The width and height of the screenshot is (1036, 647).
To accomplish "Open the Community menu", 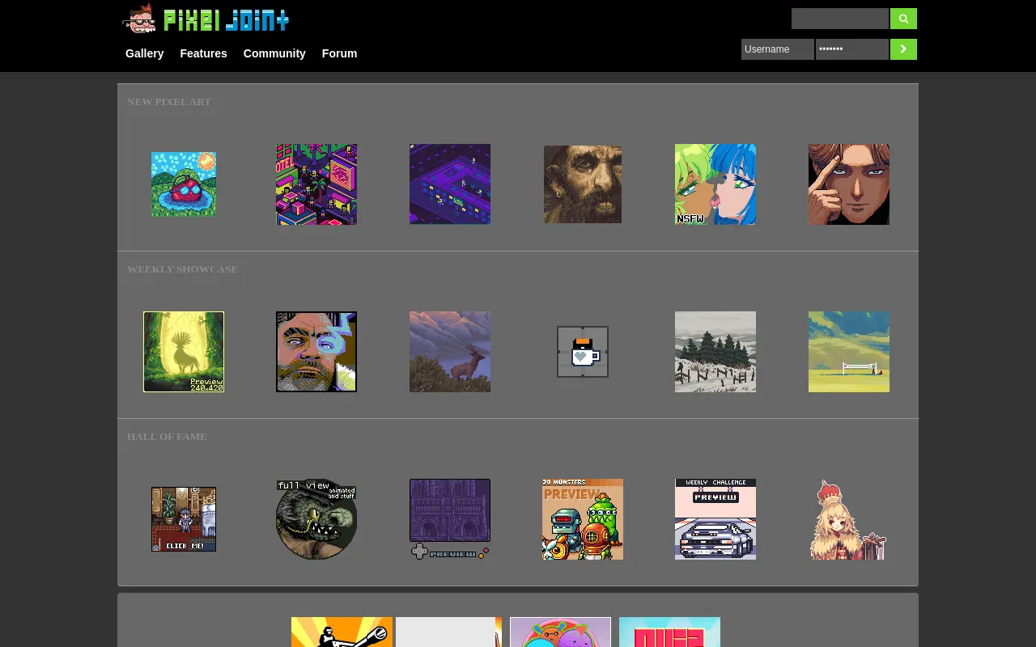I will pyautogui.click(x=274, y=53).
